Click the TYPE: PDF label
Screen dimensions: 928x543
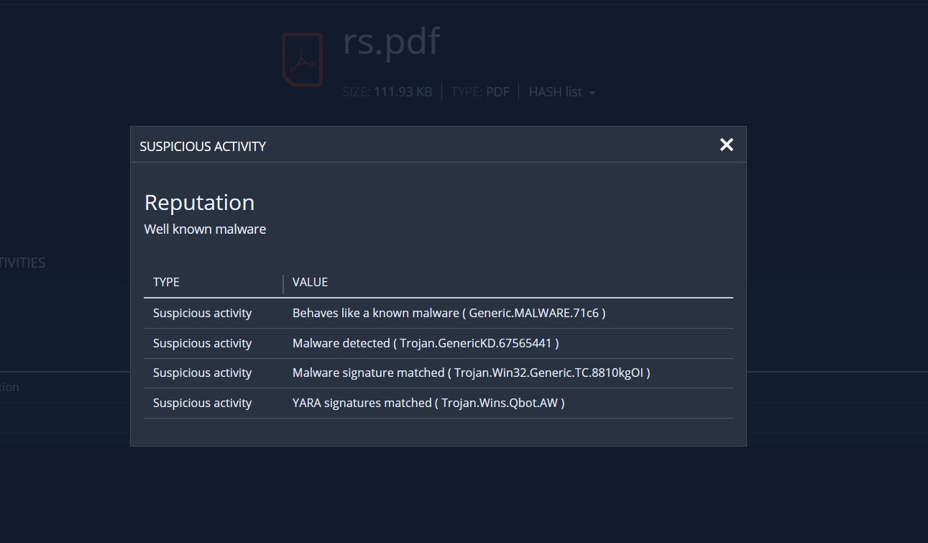[479, 92]
